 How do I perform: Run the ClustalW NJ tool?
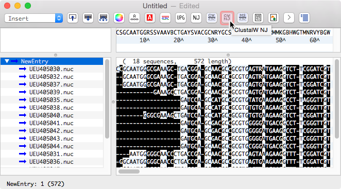227,18
